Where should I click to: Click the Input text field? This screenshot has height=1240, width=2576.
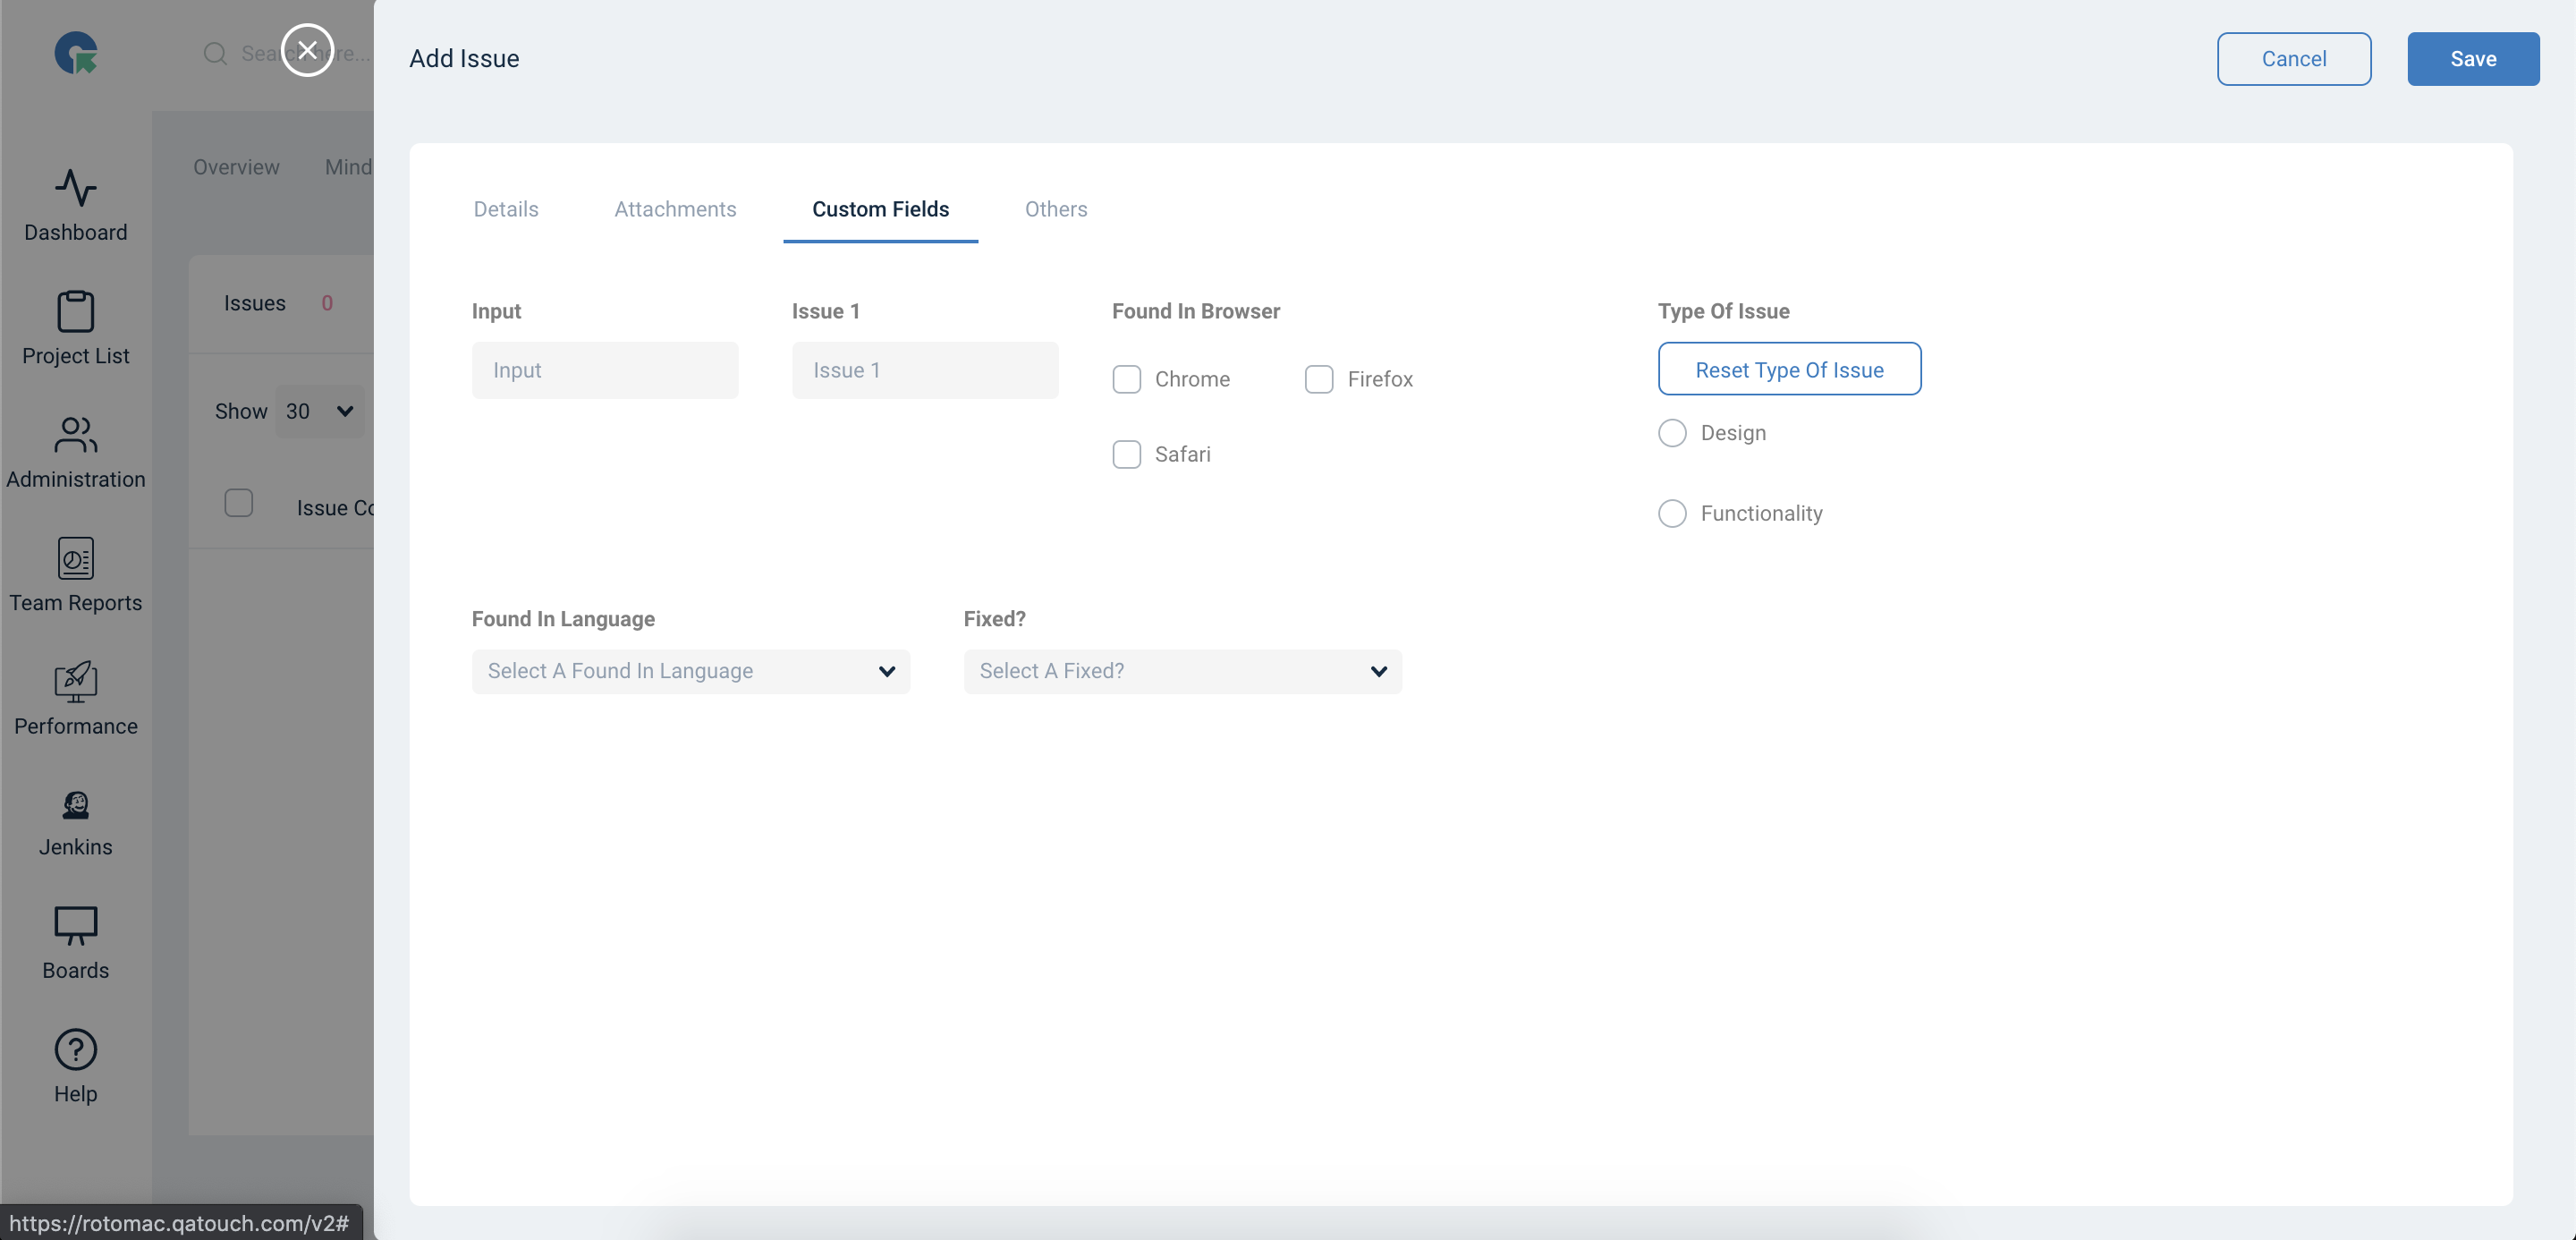tap(605, 370)
